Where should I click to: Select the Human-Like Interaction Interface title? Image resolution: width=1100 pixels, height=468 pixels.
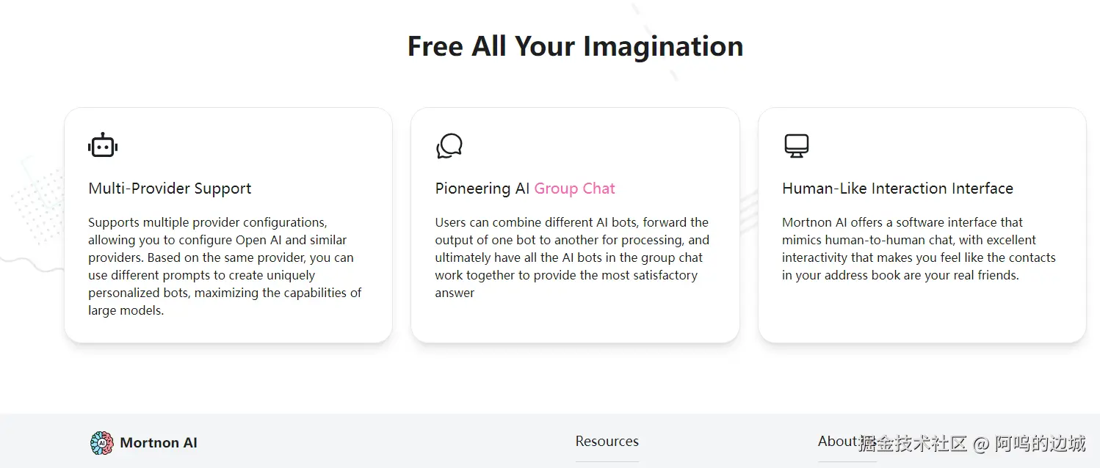click(x=897, y=189)
